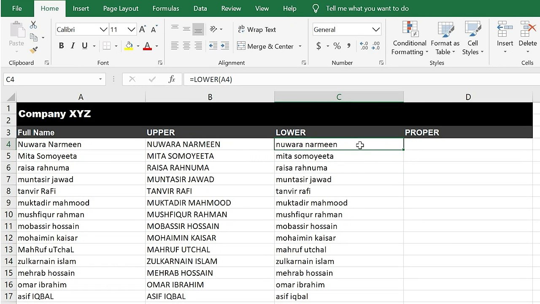Screen dimensions: 540x304
Task: Click the Copy icon in Clipboard
Action: [34, 38]
